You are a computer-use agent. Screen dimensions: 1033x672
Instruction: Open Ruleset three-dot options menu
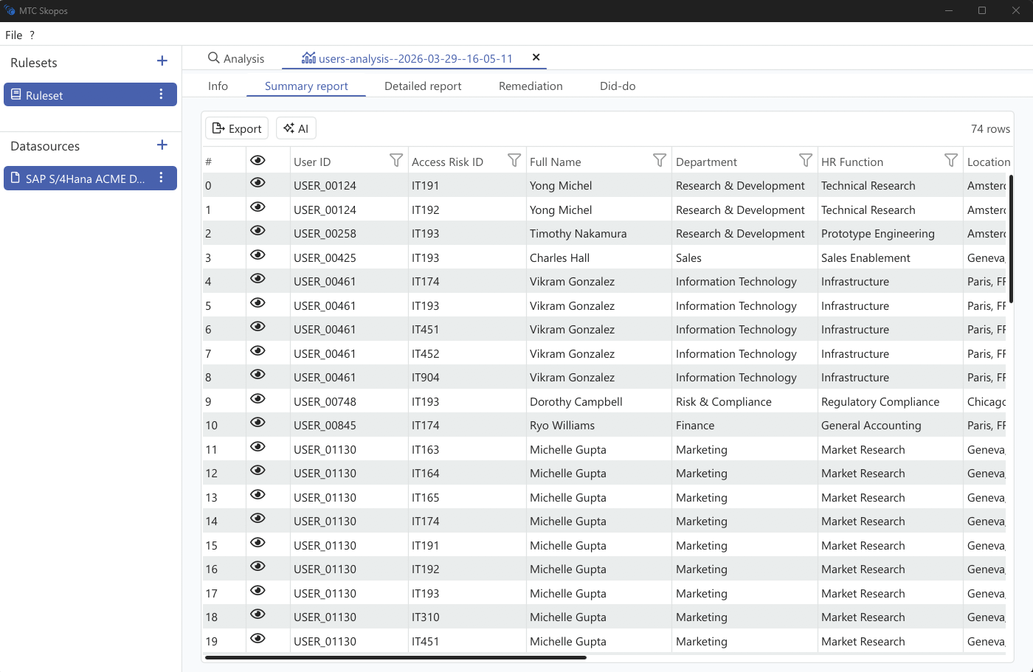click(161, 94)
